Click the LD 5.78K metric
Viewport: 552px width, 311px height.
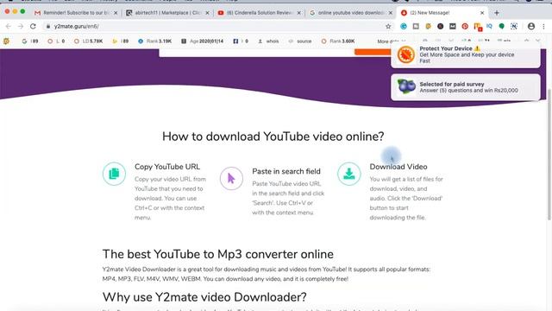coord(88,41)
